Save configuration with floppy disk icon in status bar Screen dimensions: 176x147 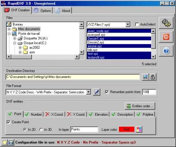point(11,142)
